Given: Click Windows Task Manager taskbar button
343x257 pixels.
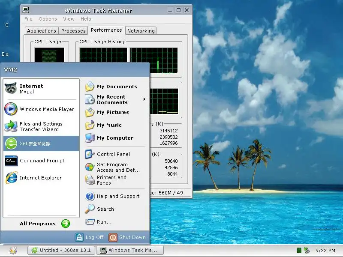Looking at the screenshot, I should coord(130,250).
